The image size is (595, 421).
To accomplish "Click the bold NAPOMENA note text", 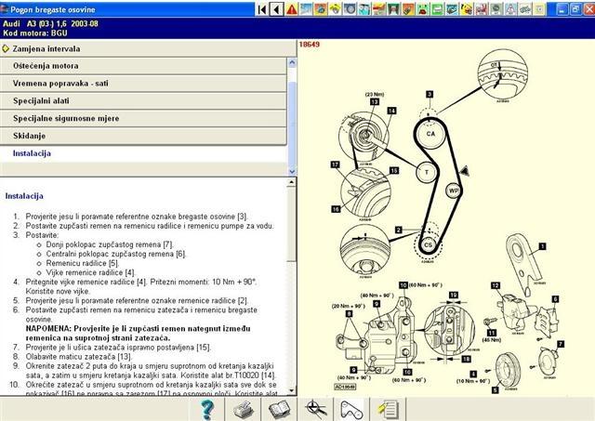I will click(x=139, y=333).
